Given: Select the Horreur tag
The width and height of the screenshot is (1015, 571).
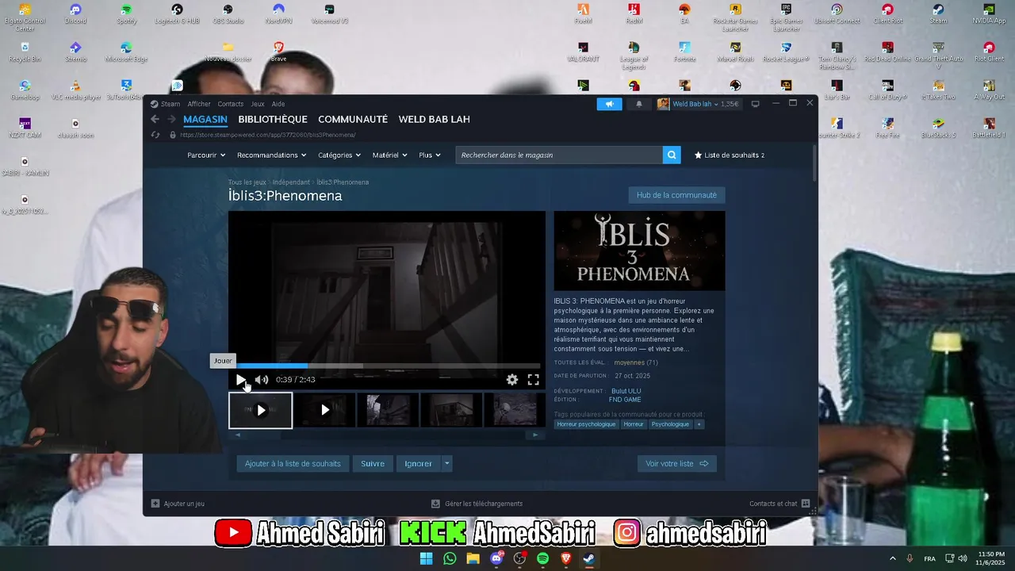Looking at the screenshot, I should tap(634, 424).
